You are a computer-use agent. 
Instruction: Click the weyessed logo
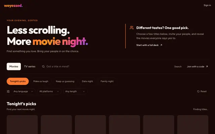pyautogui.click(x=13, y=6)
